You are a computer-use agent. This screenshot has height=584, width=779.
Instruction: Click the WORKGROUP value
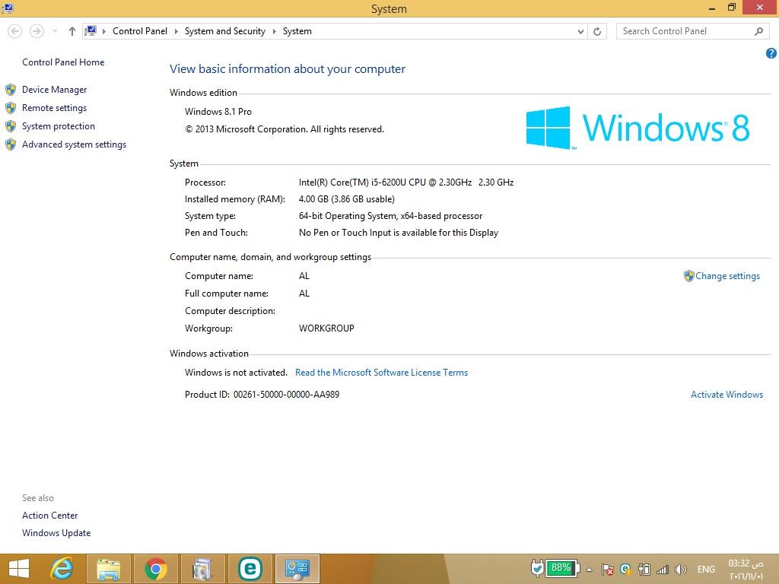[x=326, y=328]
